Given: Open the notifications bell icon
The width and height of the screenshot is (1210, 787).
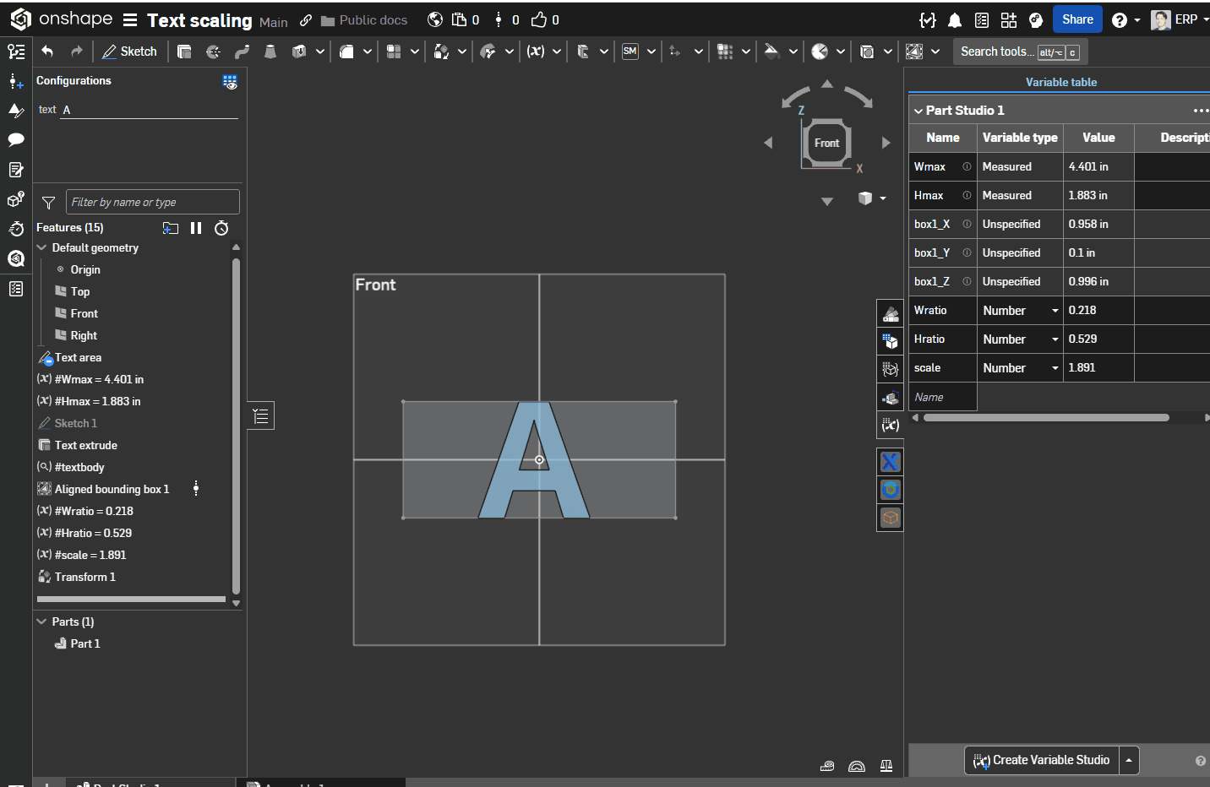Looking at the screenshot, I should (955, 20).
